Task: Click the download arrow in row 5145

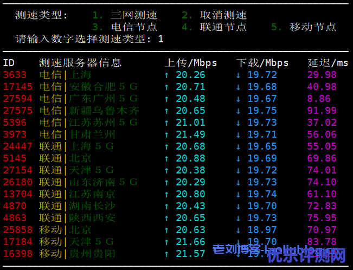Action: point(238,158)
